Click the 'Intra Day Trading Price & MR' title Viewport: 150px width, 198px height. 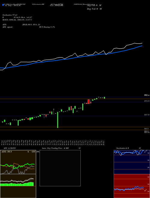55,148
